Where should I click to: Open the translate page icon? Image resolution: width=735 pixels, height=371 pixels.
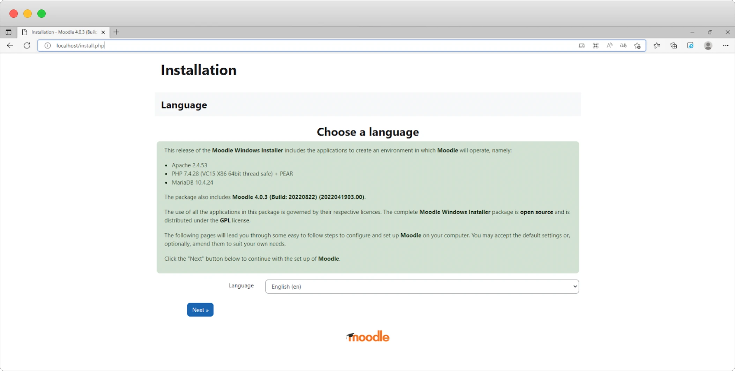coord(623,46)
